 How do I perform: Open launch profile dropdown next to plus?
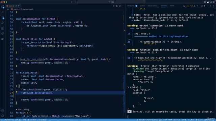[x=199, y=6]
